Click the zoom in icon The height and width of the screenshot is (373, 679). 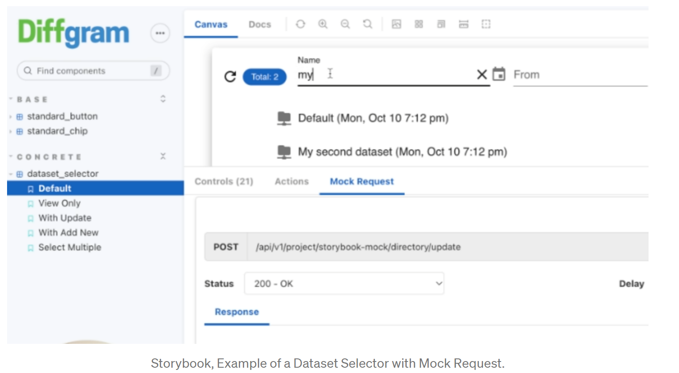click(323, 24)
